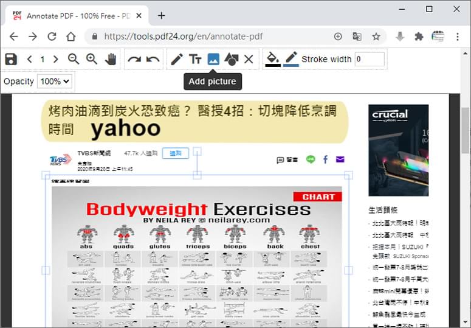
Task: Click the blue follow button by TVBS
Action: click(176, 153)
